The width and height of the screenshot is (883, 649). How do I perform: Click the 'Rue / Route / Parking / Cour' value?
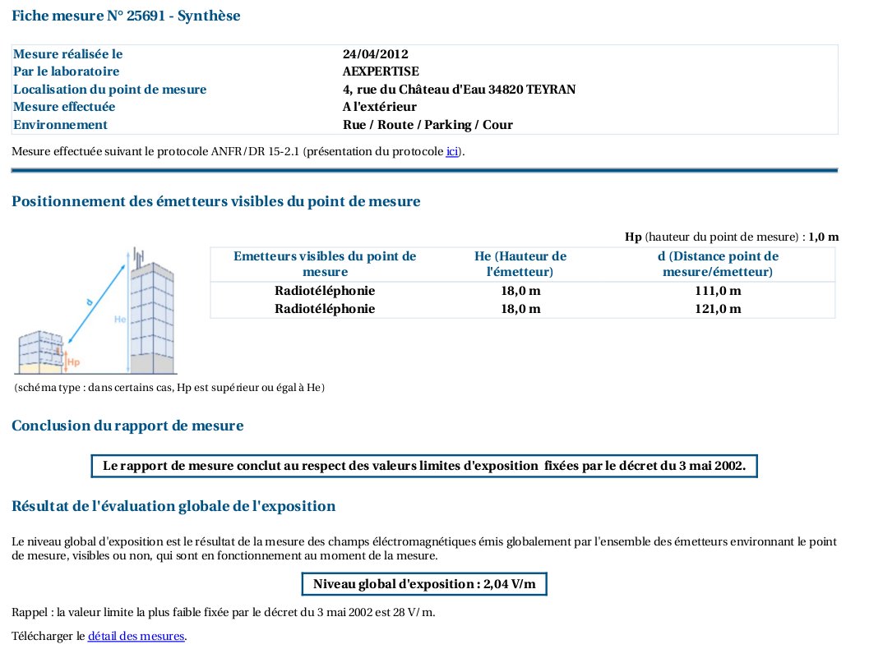tap(428, 125)
